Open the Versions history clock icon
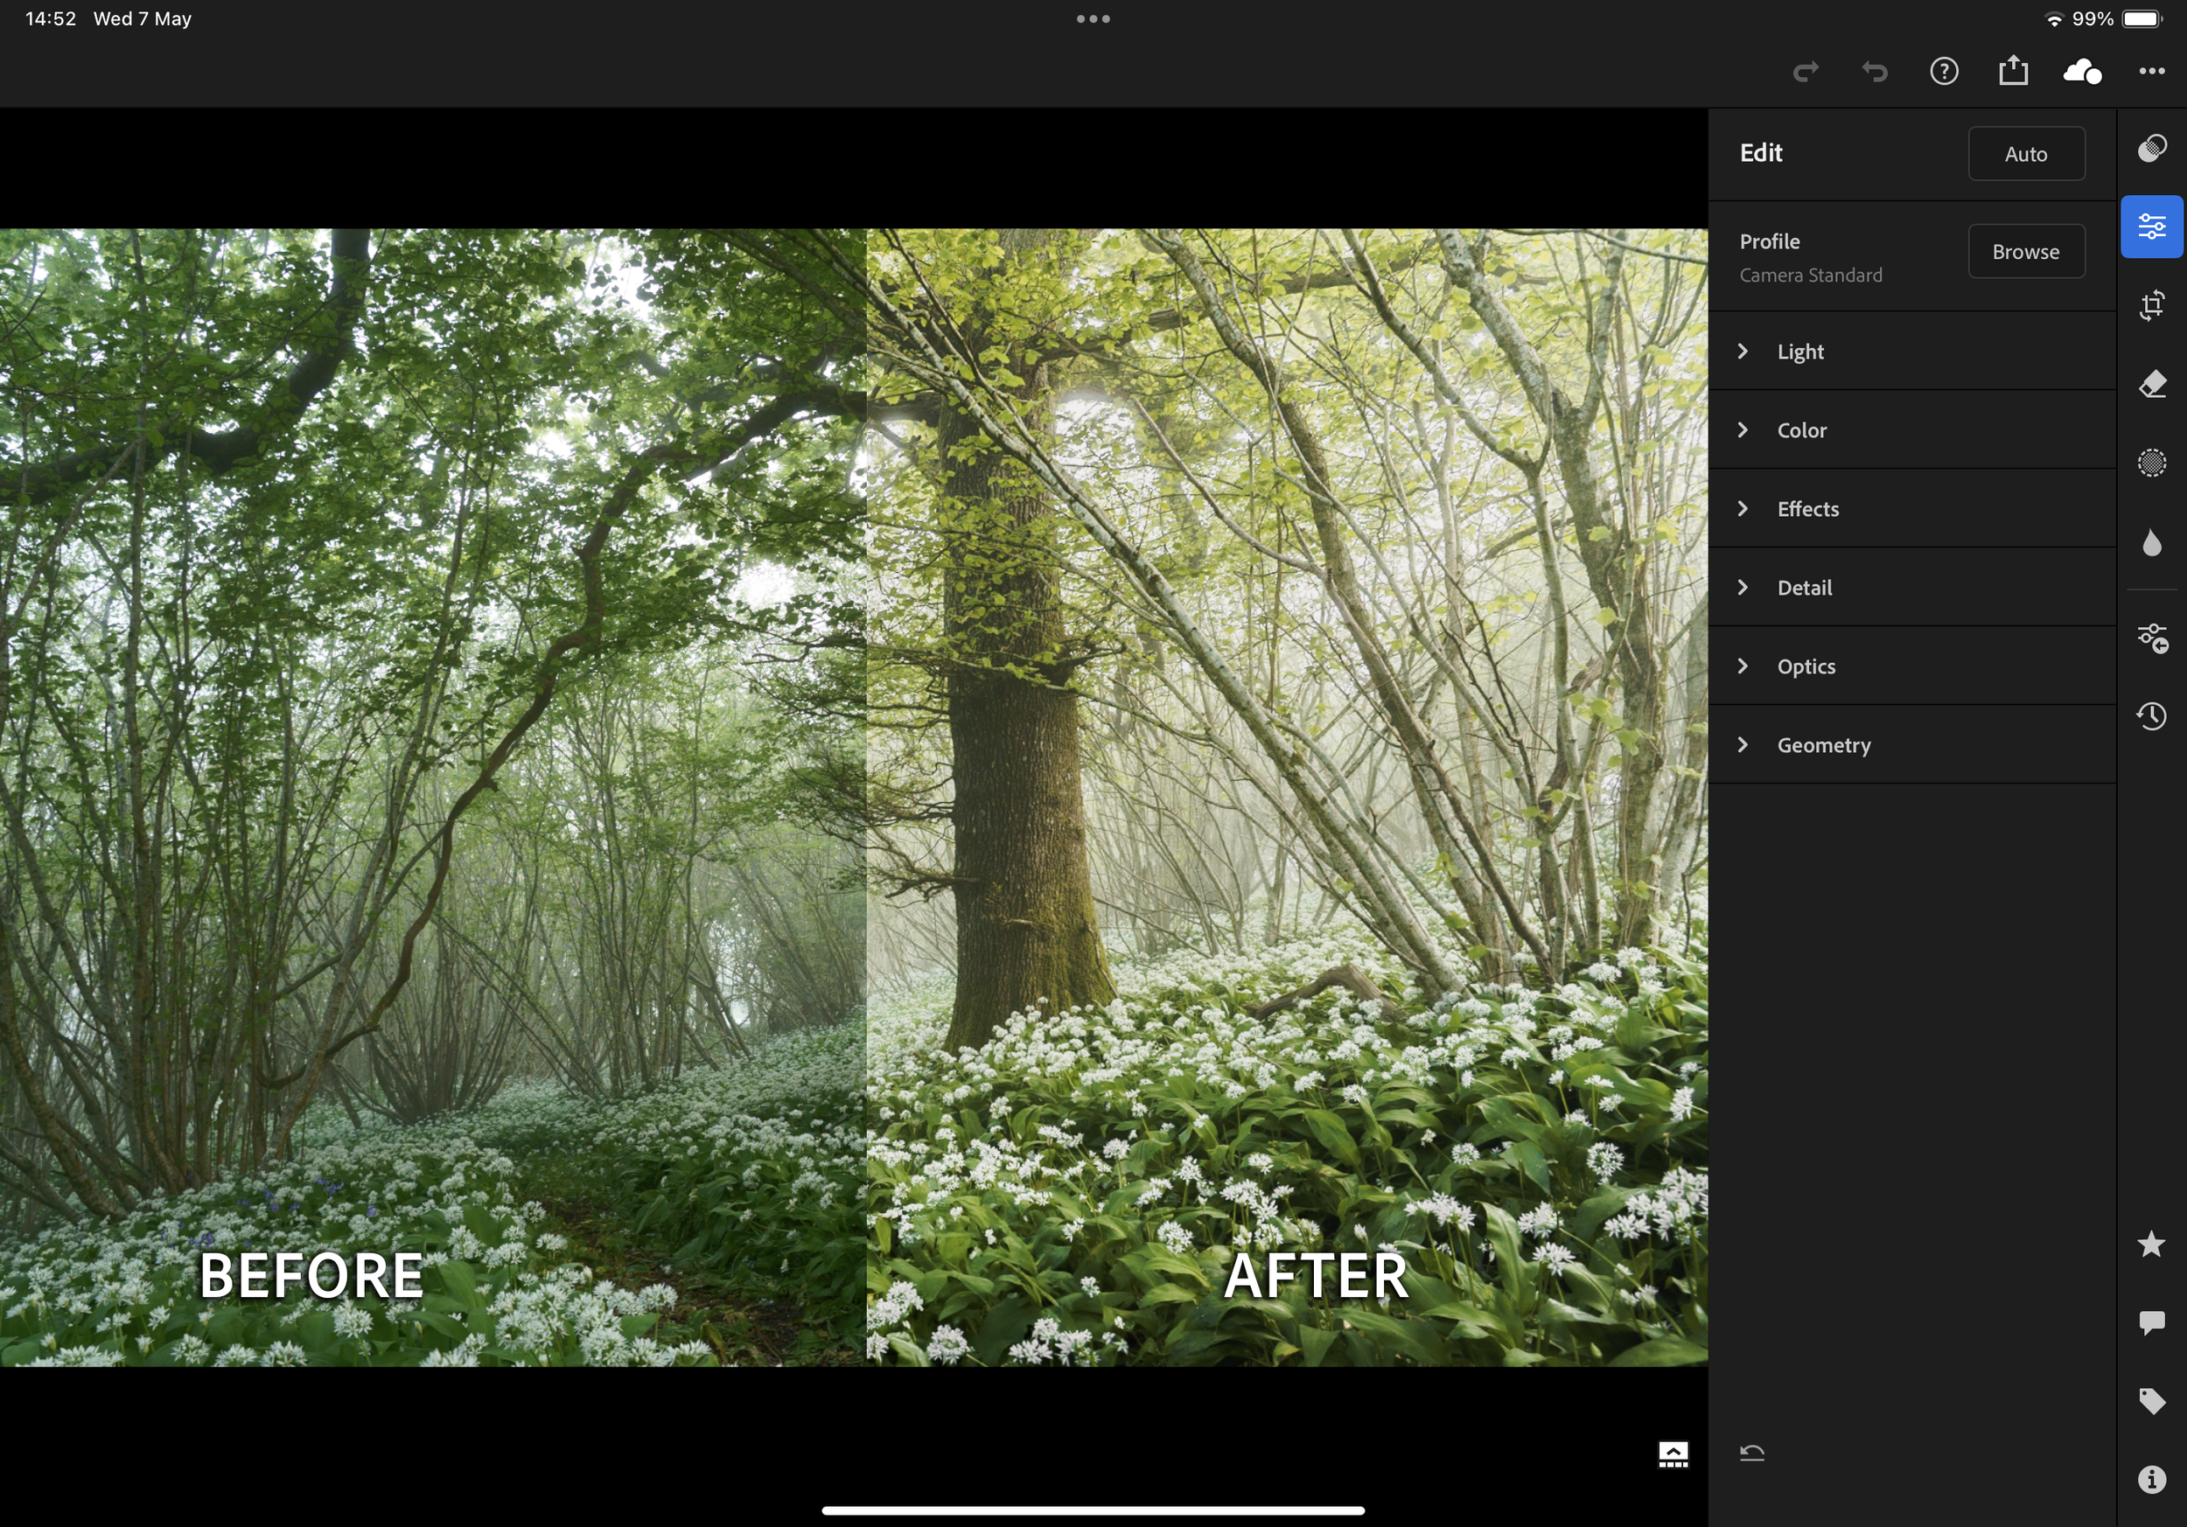 tap(2151, 716)
